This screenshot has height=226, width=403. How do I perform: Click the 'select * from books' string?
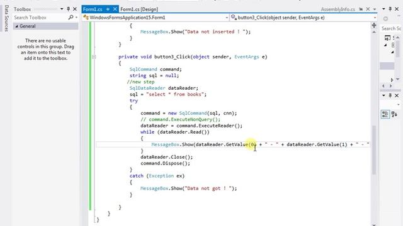click(x=176, y=94)
